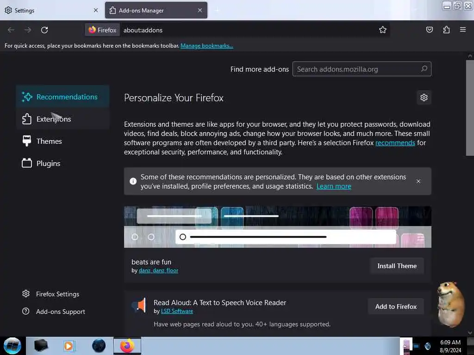The width and height of the screenshot is (474, 355).
Task: Click the Back navigation arrow
Action: [x=11, y=30]
